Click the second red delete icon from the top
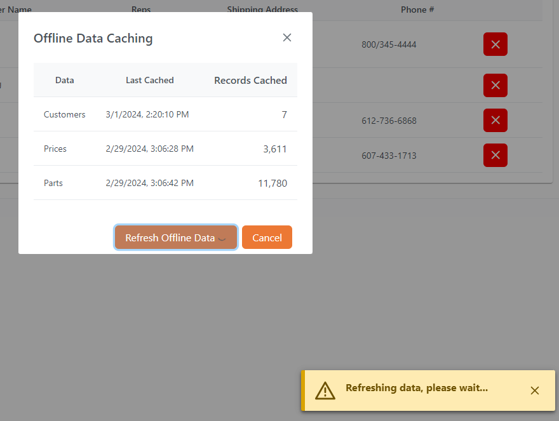559x421 pixels. tap(495, 85)
